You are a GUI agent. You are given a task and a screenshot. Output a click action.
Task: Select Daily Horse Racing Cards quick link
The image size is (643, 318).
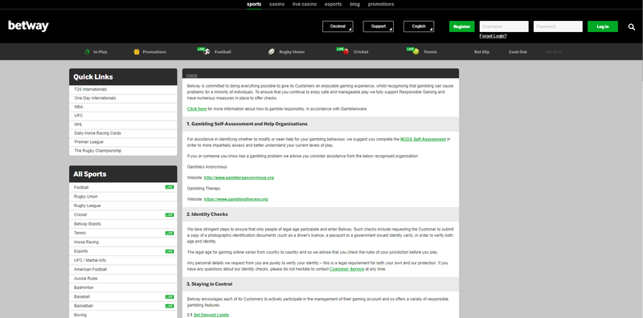pyautogui.click(x=123, y=133)
